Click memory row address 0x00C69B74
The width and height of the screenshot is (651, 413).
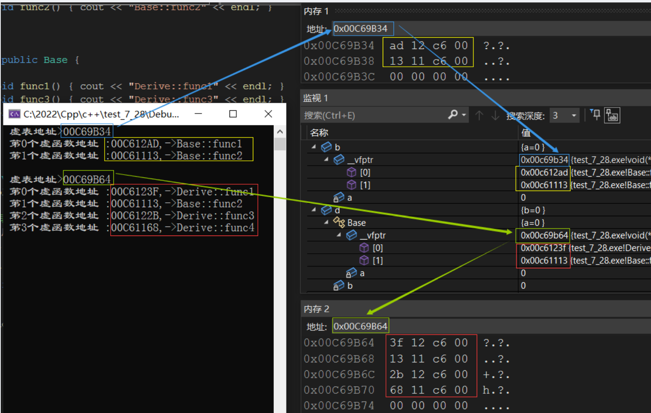339,405
